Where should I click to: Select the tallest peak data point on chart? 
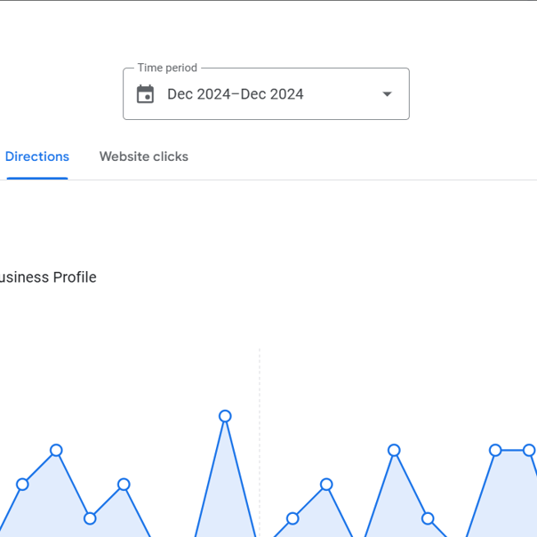tap(225, 416)
